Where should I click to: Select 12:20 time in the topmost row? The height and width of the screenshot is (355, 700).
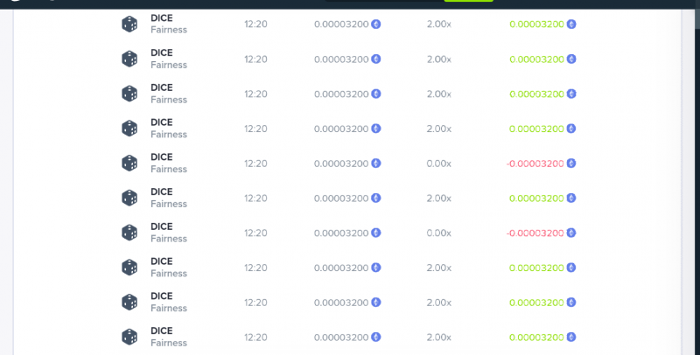click(255, 24)
